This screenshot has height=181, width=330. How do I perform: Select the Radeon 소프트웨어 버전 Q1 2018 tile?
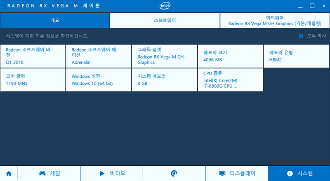[33, 56]
